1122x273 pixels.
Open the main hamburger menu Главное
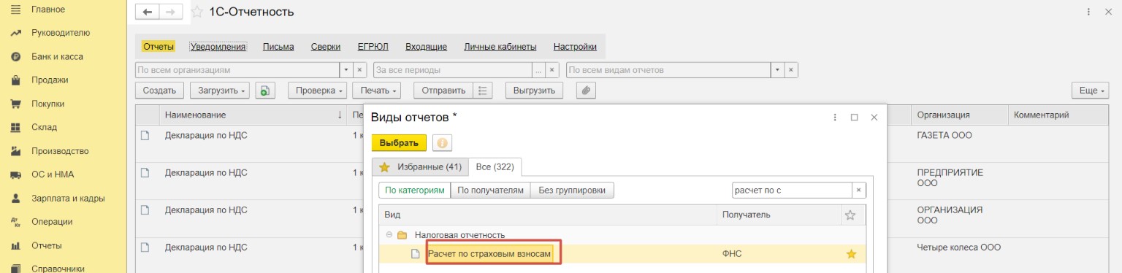48,9
